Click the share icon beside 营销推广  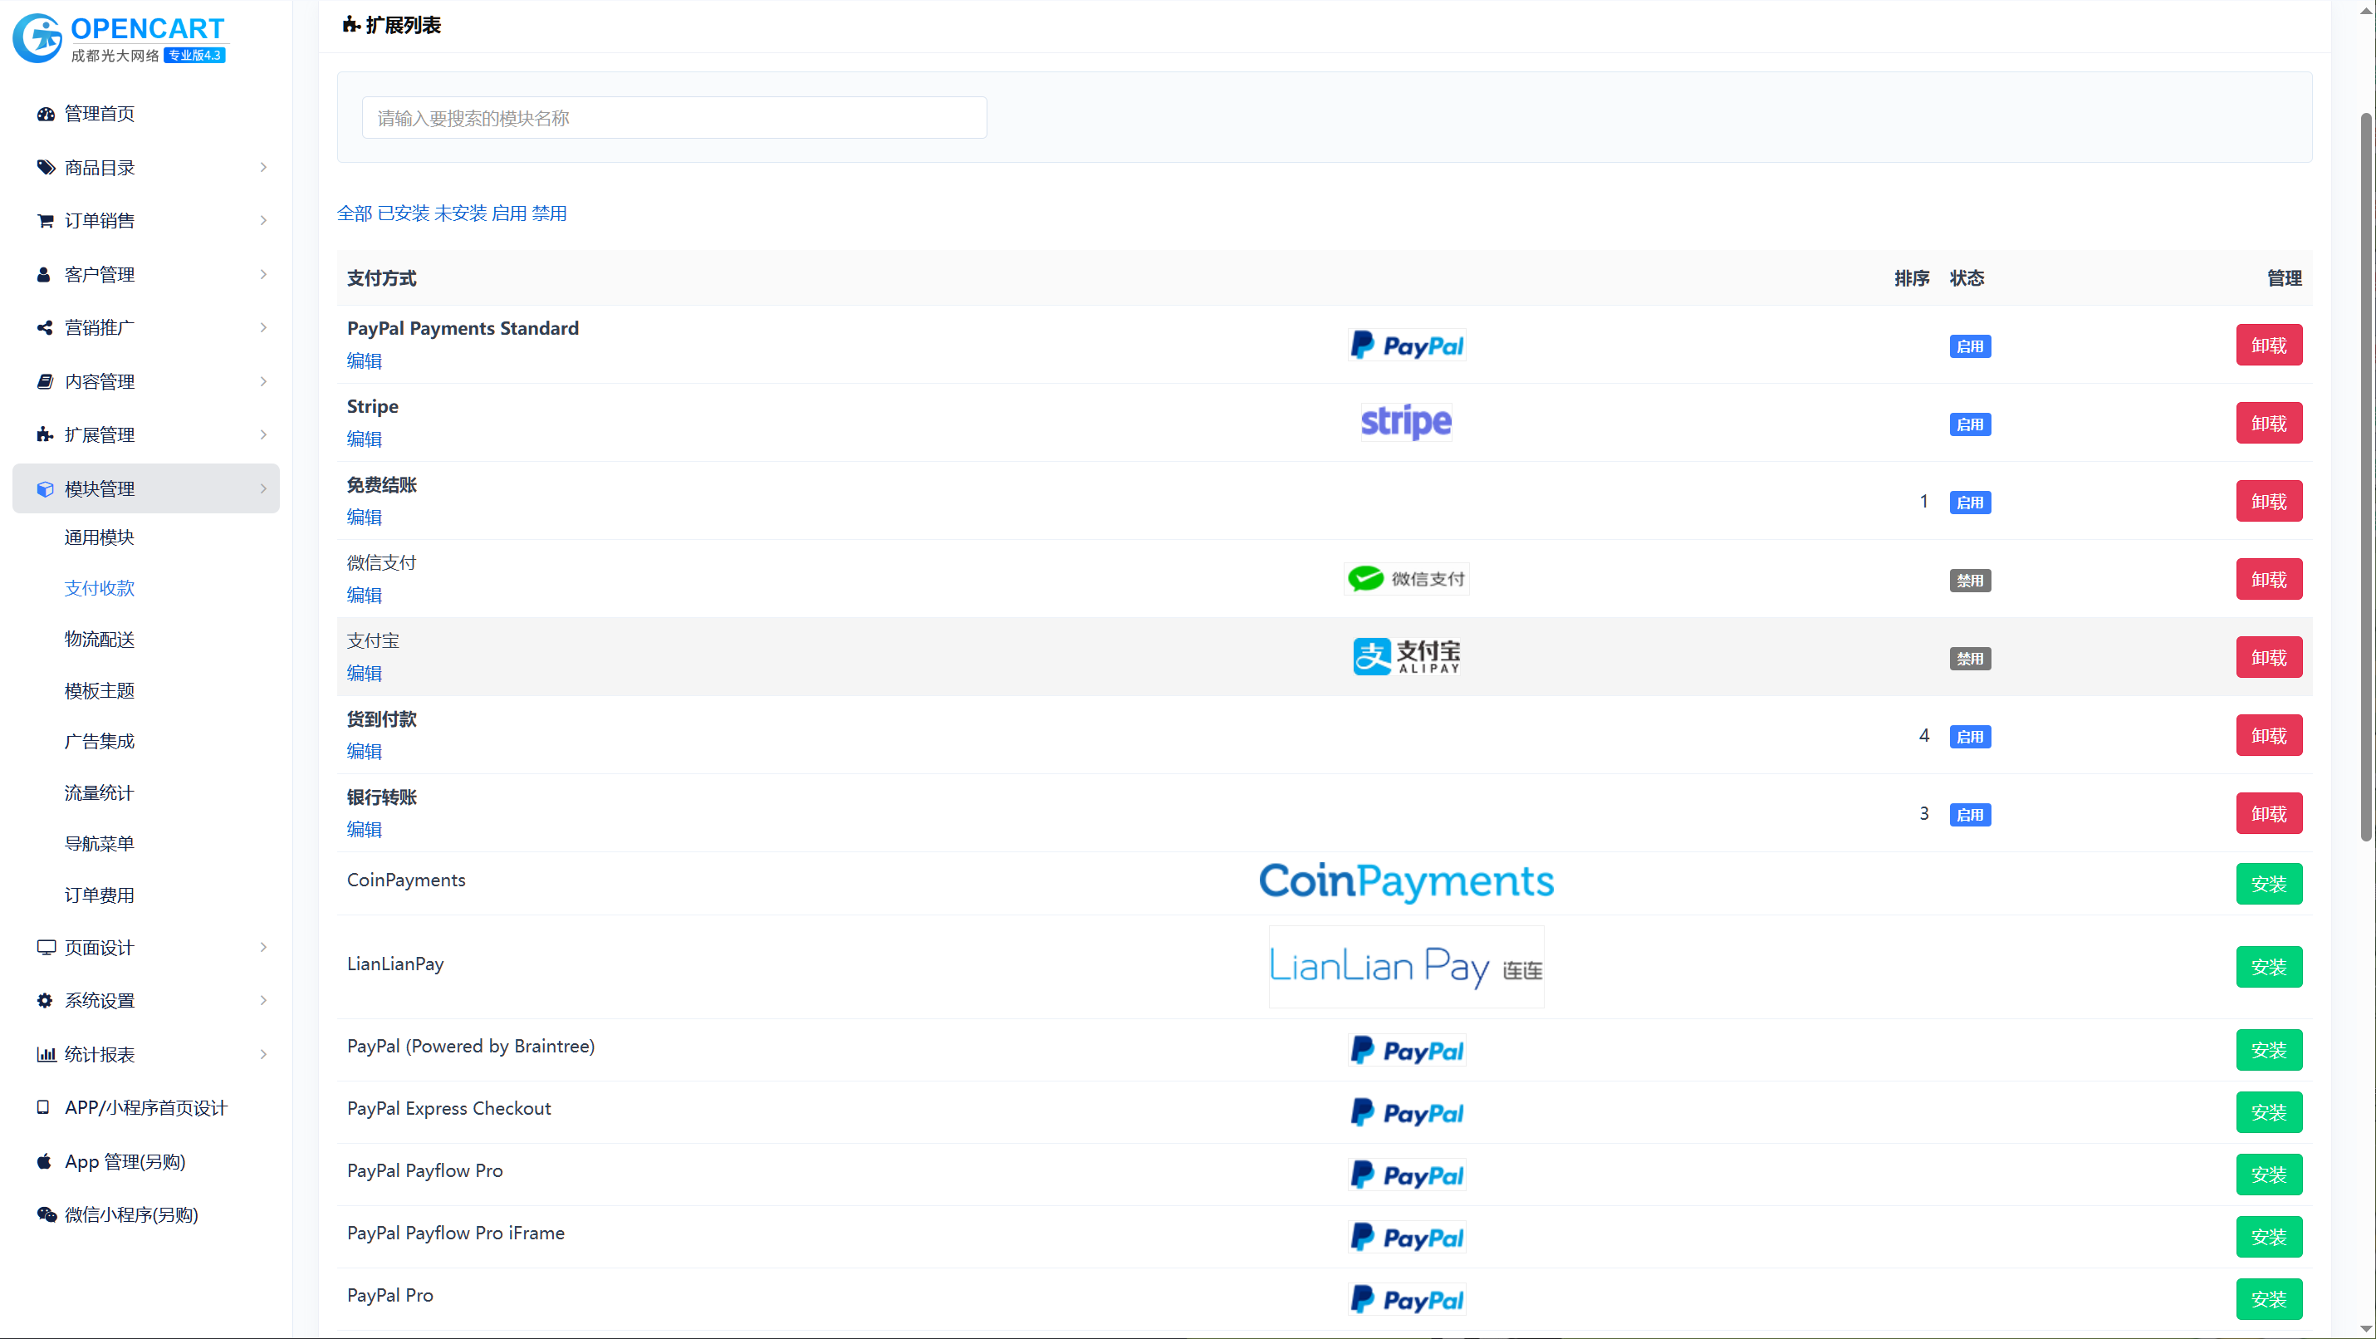44,327
